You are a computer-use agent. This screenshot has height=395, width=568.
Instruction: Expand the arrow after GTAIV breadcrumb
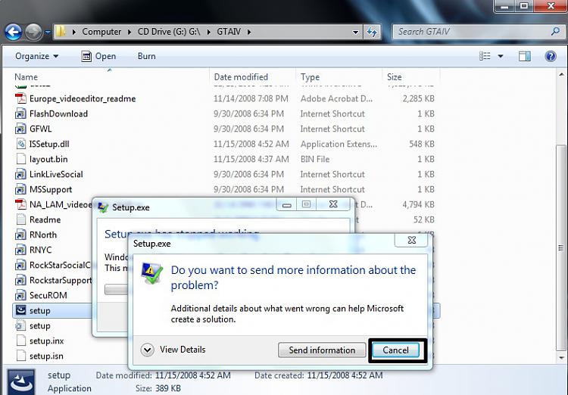pyautogui.click(x=249, y=32)
